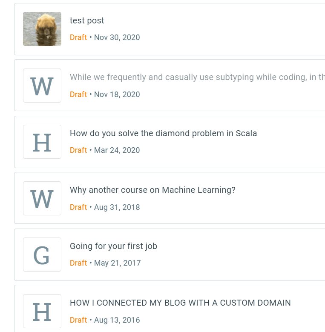The height and width of the screenshot is (332, 325).
Task: Open the "Going for your first job" post
Action: (x=113, y=246)
